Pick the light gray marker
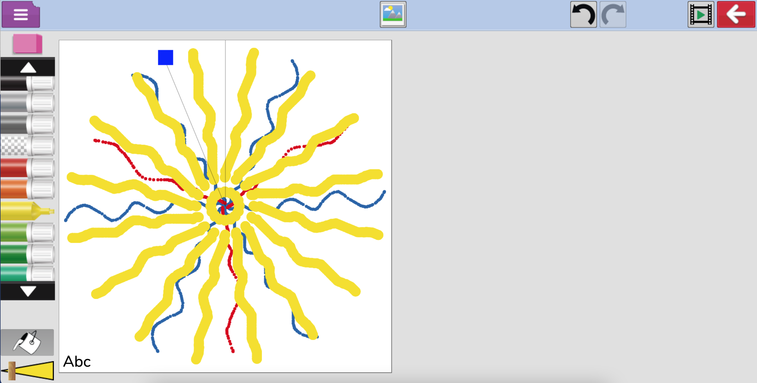This screenshot has width=757, height=383. [x=28, y=103]
